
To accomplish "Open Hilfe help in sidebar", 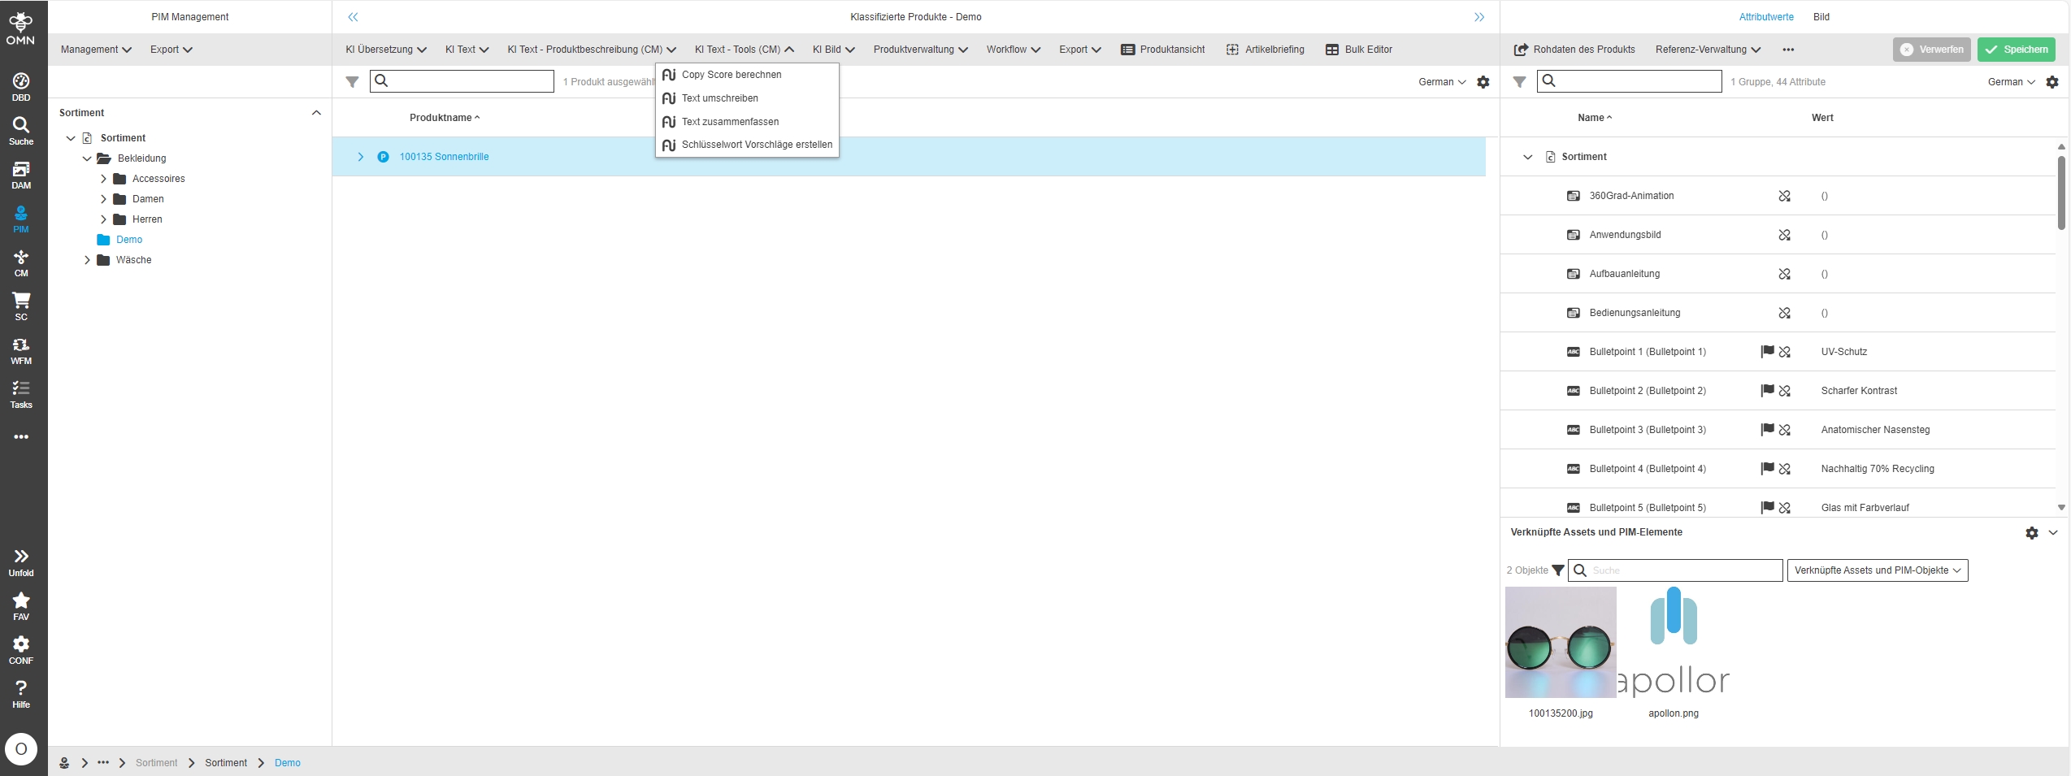I will click(x=21, y=694).
